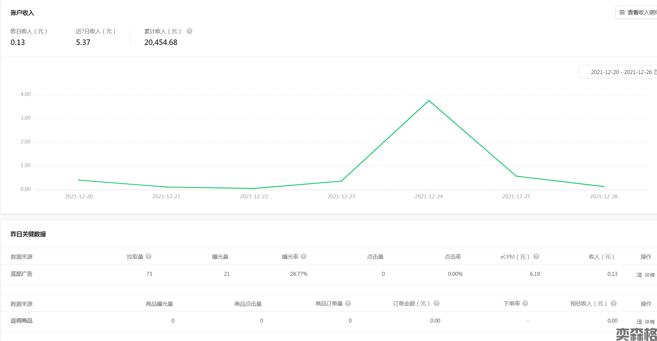Click help icon beside 预估收入
This screenshot has height=341, width=657.
(614, 304)
